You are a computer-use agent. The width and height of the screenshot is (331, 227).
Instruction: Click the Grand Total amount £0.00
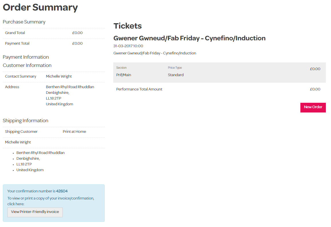pyautogui.click(x=77, y=33)
